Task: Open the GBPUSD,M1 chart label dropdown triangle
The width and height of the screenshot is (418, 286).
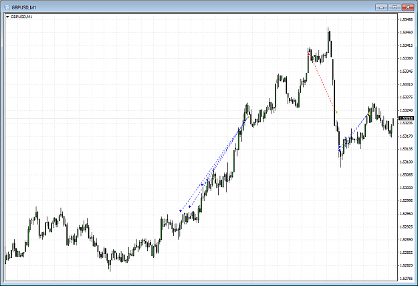Action: click(7, 17)
